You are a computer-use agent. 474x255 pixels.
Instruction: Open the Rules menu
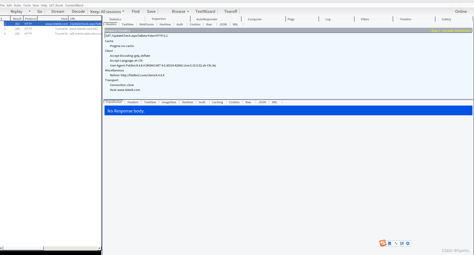(18, 5)
